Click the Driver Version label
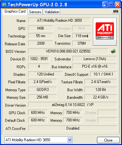Image resolution: width=122 pixels, height=145 pixels. [15, 105]
